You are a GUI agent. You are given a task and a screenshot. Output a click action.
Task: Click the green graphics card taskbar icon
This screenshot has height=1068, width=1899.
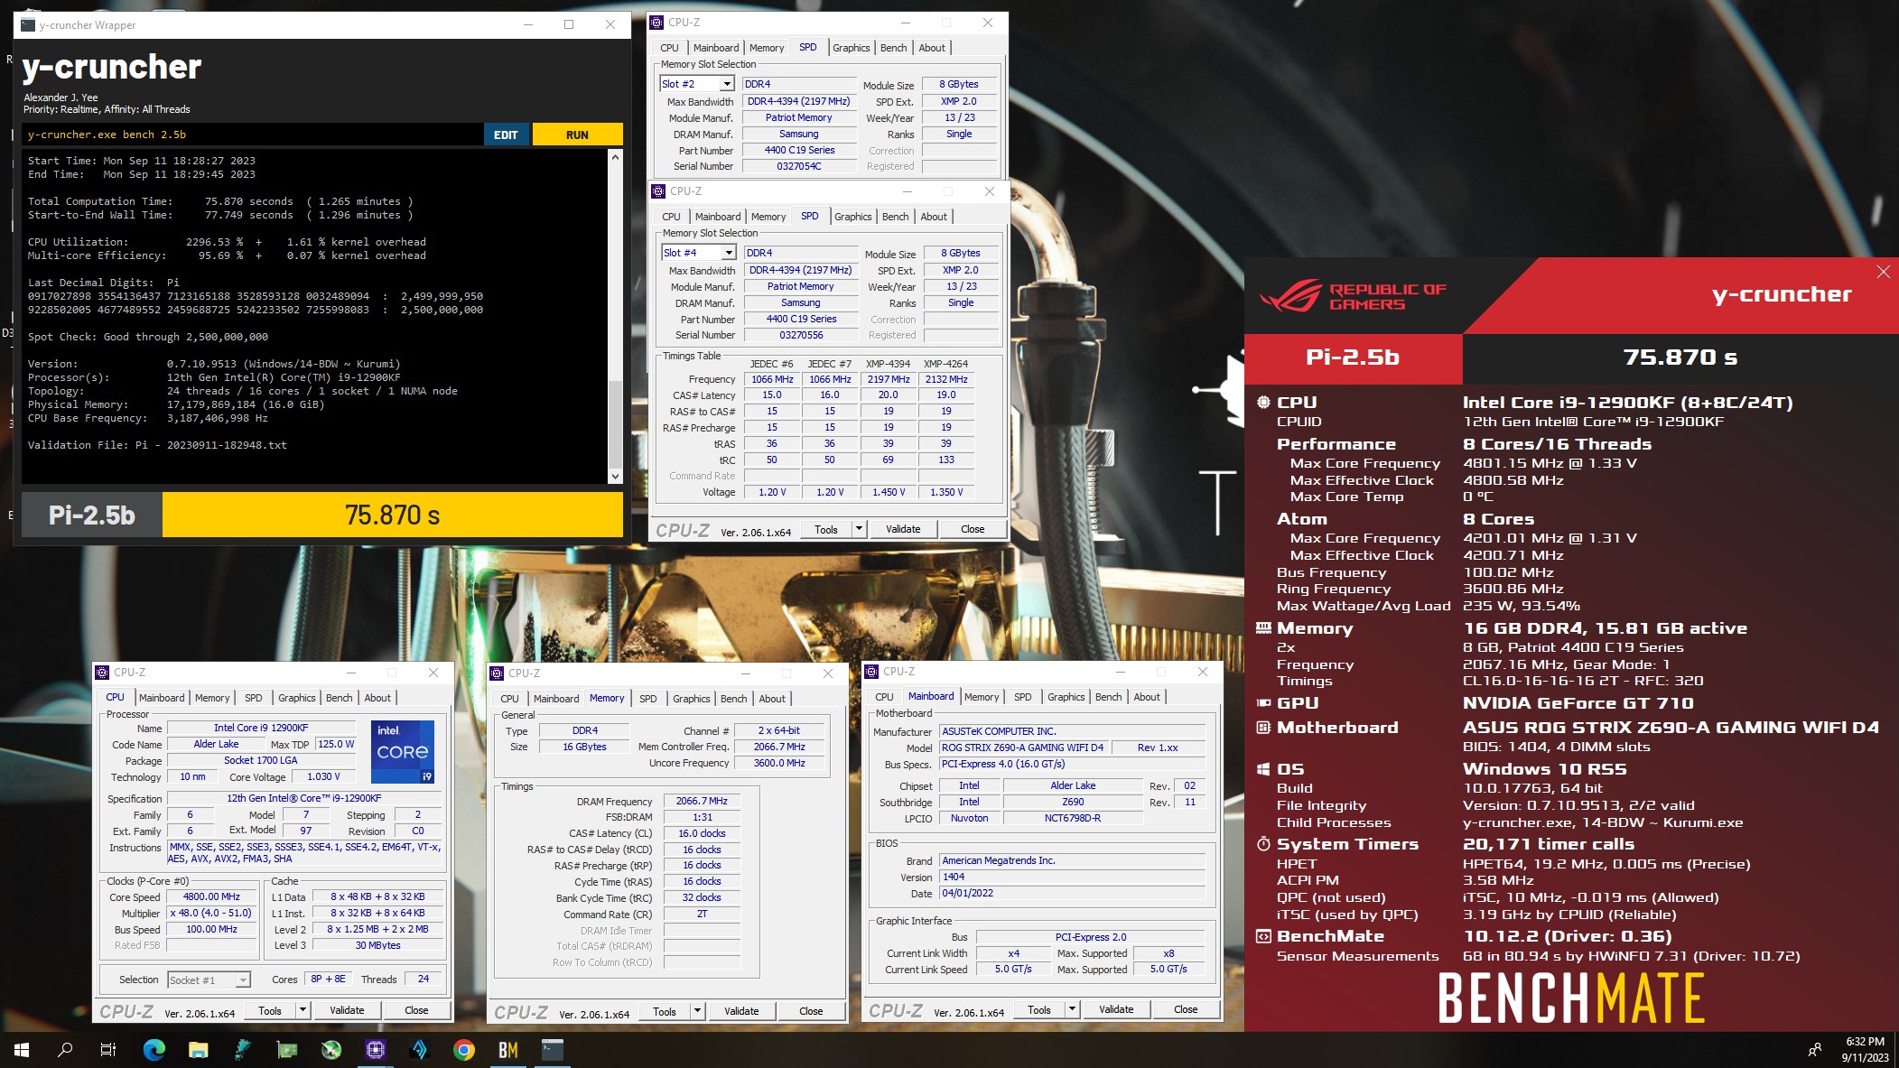point(287,1050)
